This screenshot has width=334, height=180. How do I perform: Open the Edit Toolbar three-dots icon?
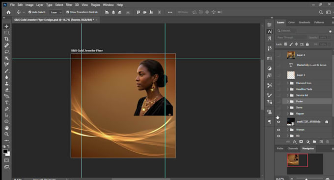click(6, 140)
